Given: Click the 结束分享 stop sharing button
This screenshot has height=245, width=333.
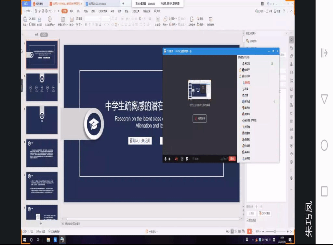Looking at the screenshot, I should coord(200,119).
